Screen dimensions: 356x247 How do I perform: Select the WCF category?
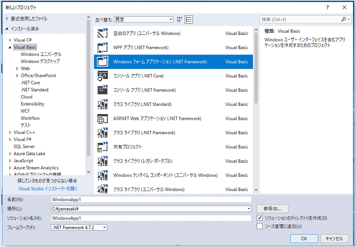[25, 111]
